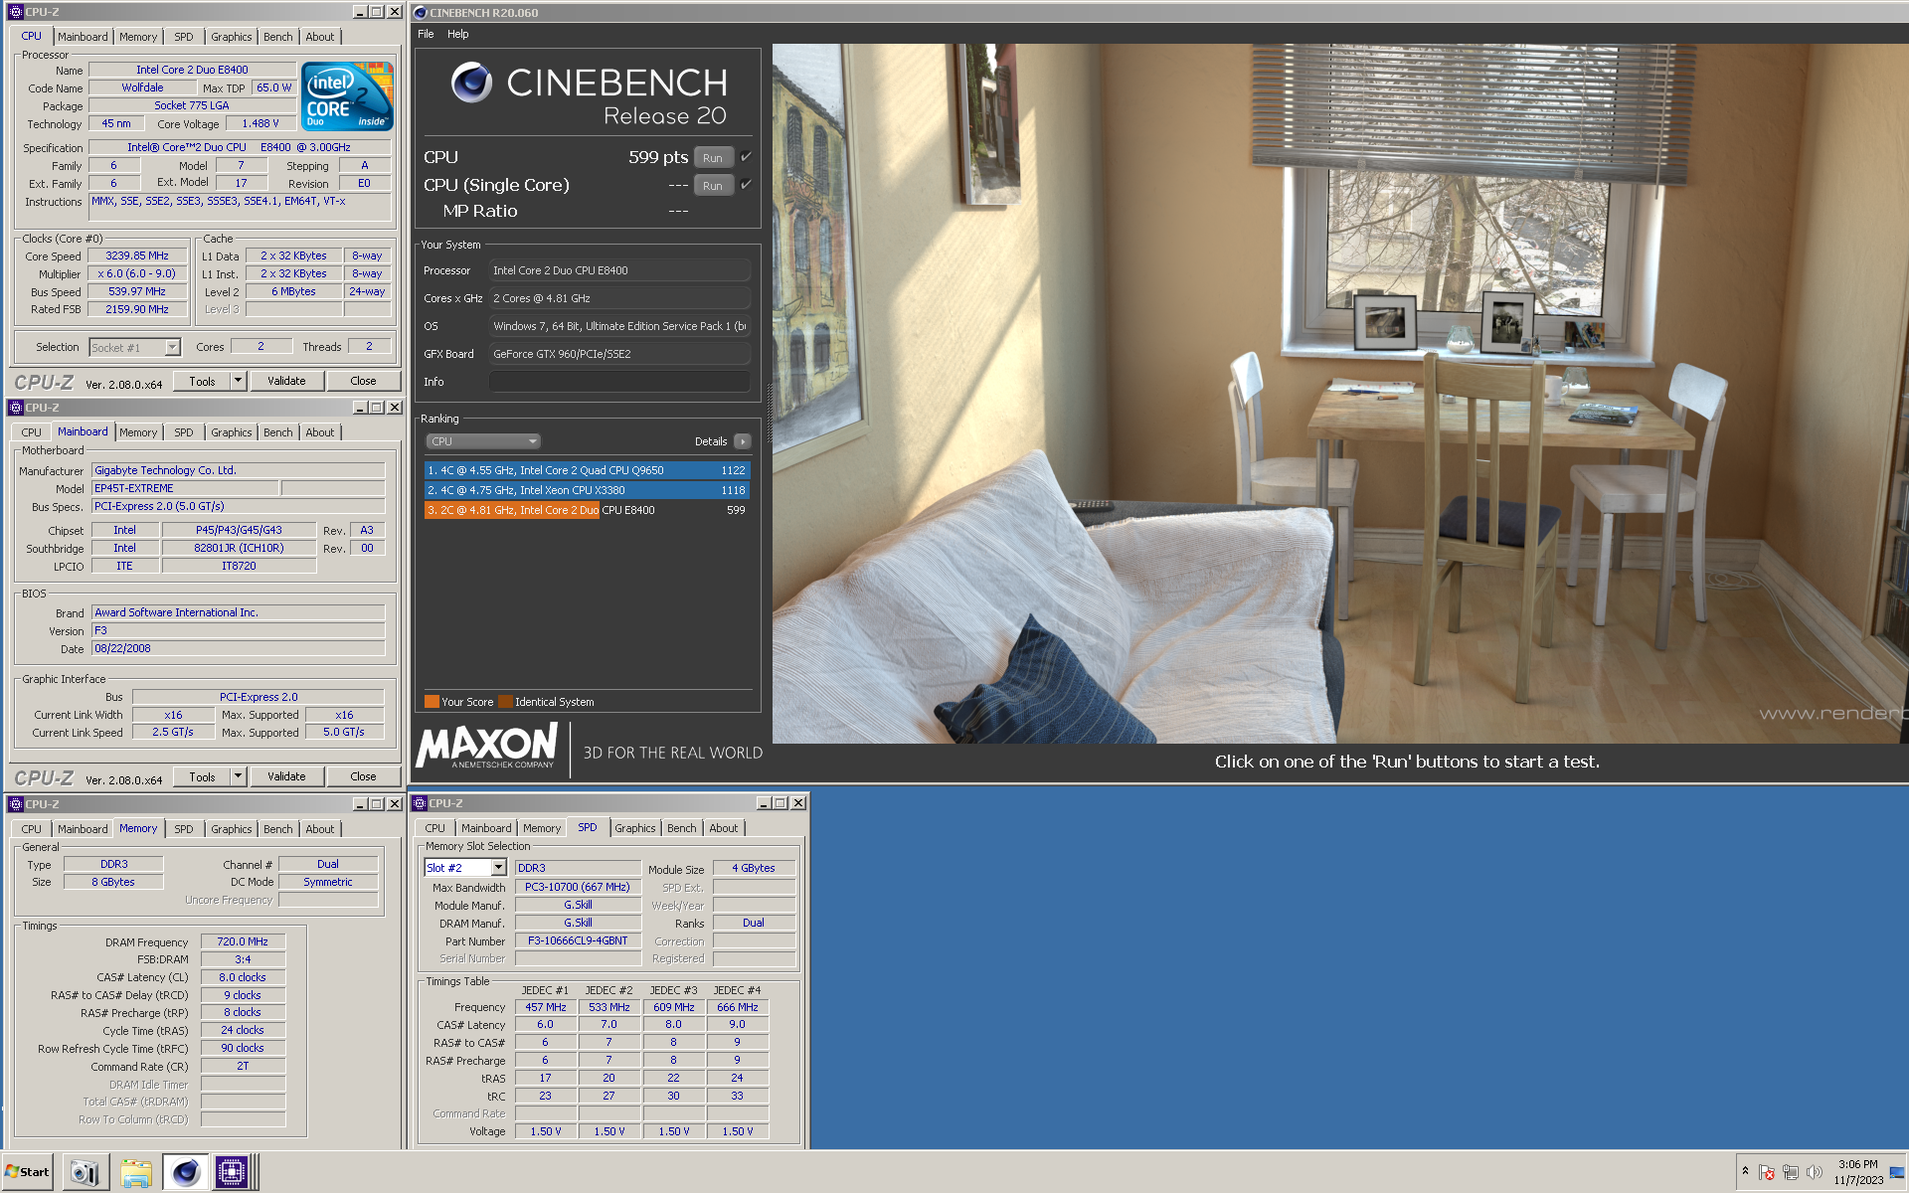Viewport: 1909px width, 1193px height.
Task: Click the Memory CPU-Z window title icon
Action: tap(15, 804)
